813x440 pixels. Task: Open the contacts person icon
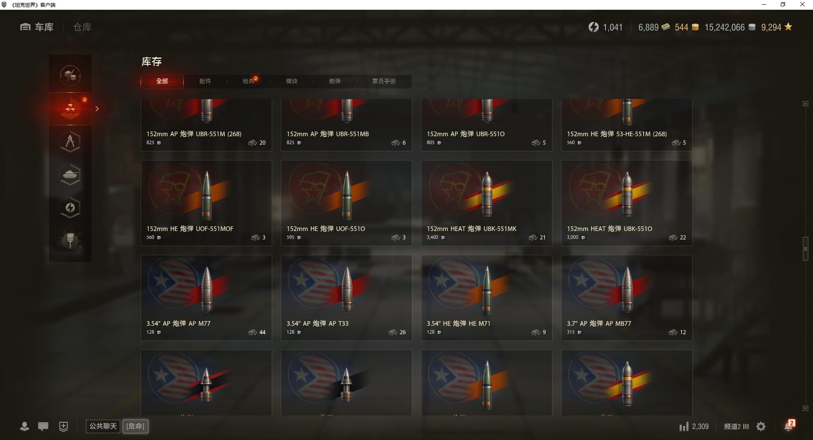pos(25,426)
